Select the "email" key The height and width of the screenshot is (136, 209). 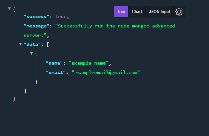pyautogui.click(x=56, y=72)
